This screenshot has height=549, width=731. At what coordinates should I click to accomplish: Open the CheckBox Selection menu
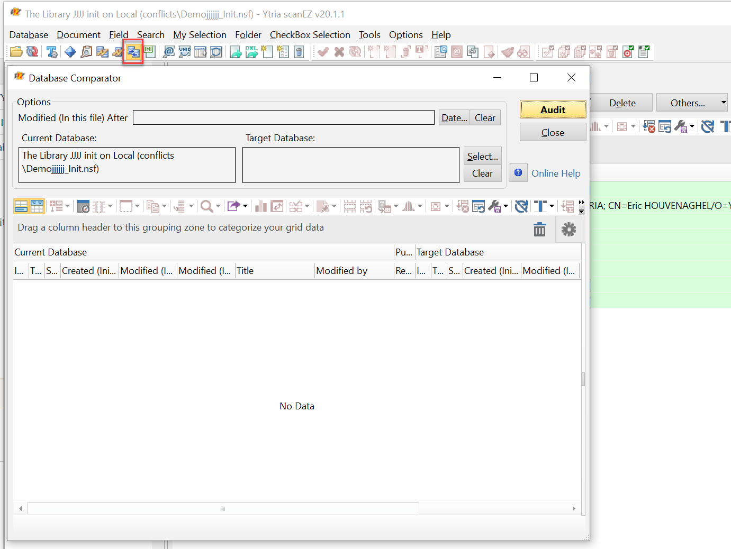310,35
